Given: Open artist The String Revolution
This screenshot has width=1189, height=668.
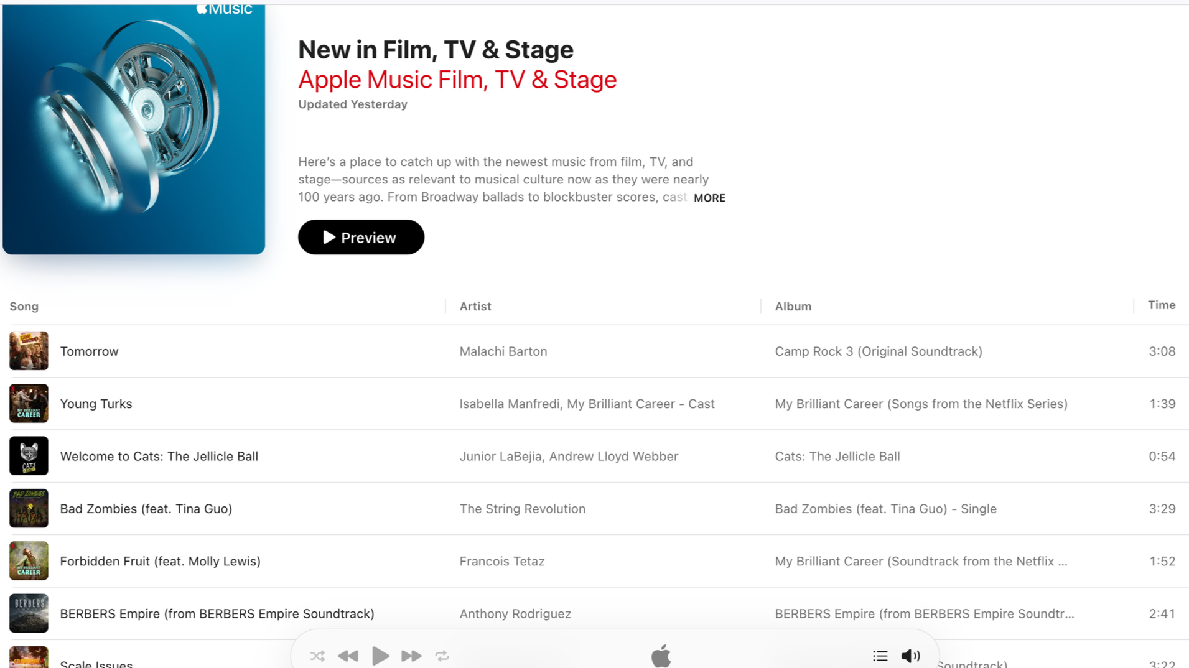Looking at the screenshot, I should [x=523, y=509].
